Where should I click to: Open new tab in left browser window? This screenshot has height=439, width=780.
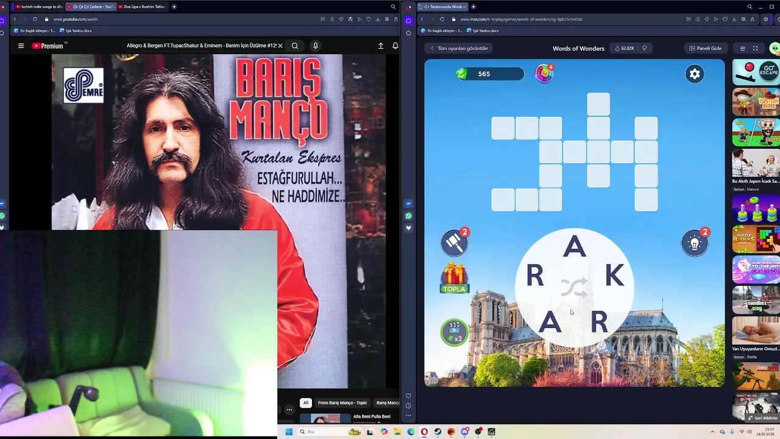point(174,7)
